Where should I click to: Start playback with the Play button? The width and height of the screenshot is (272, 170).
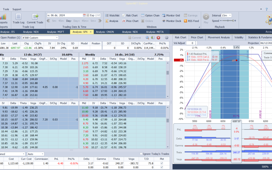point(206,19)
